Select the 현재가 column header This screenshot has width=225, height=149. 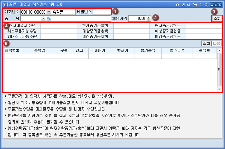[x=122, y=50]
